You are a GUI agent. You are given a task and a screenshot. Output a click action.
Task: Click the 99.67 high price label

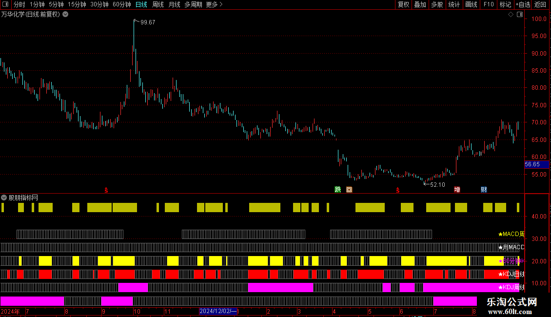pos(148,22)
